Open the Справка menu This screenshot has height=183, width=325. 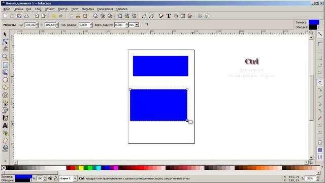pos(122,9)
